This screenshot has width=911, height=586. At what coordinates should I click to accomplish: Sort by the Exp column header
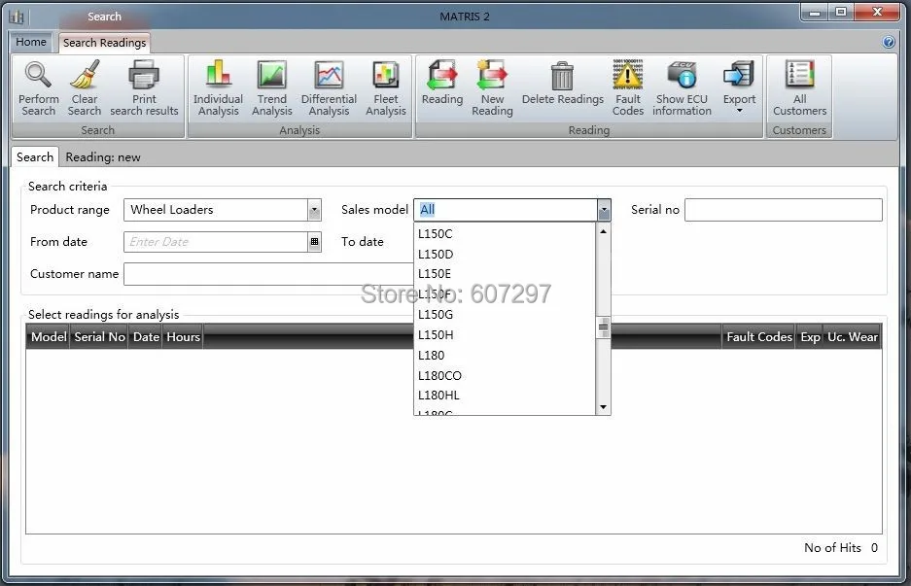click(810, 337)
